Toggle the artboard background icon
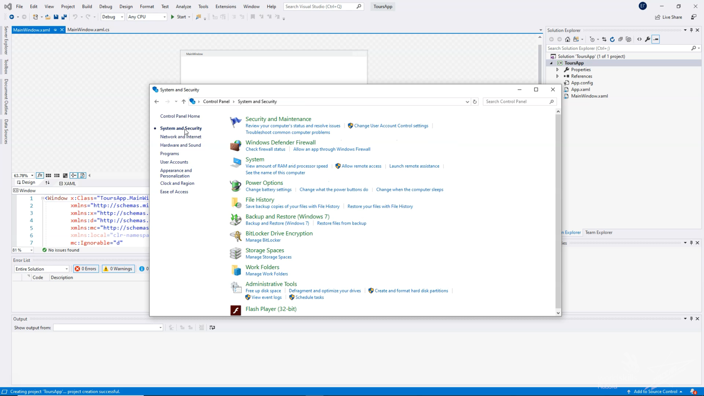 (65, 175)
